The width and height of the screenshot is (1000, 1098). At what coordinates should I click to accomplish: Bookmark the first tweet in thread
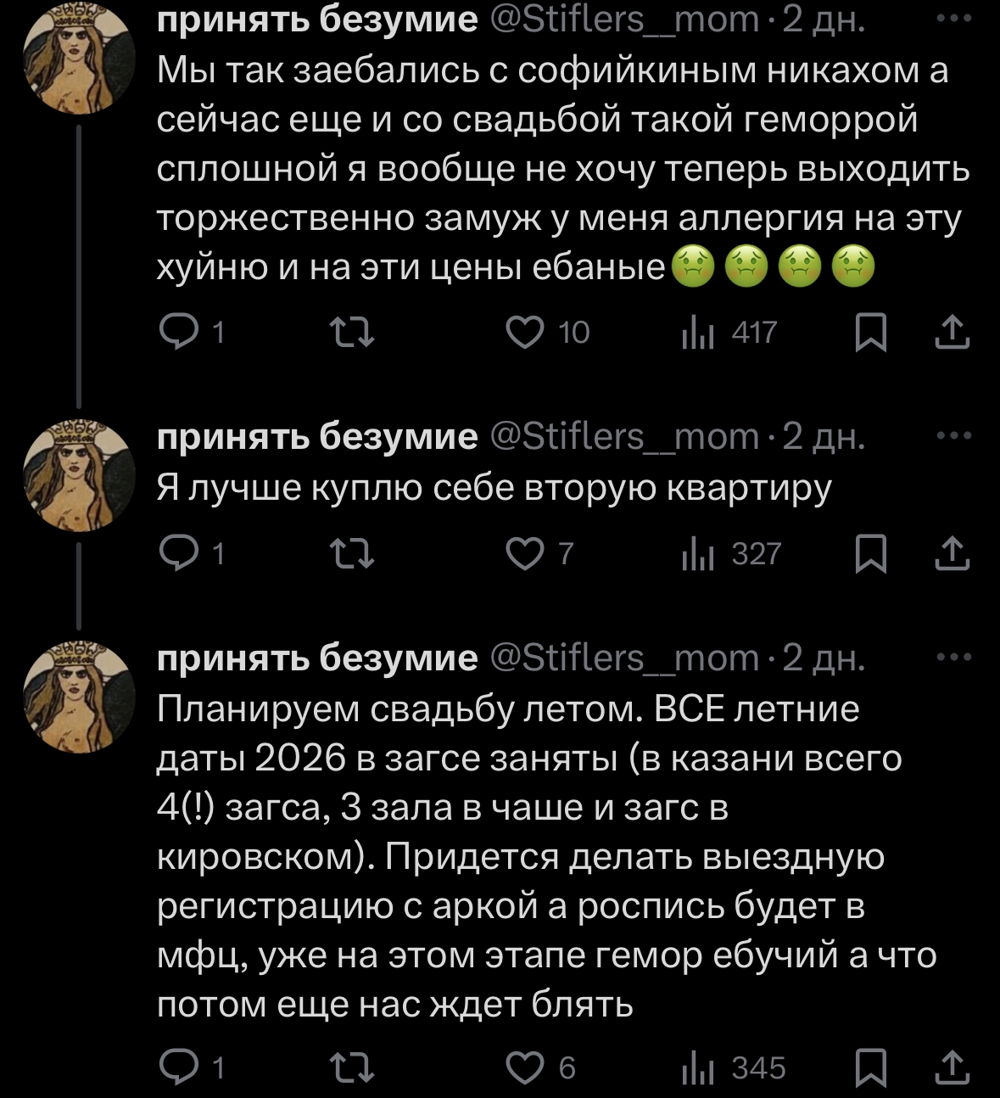[x=870, y=332]
